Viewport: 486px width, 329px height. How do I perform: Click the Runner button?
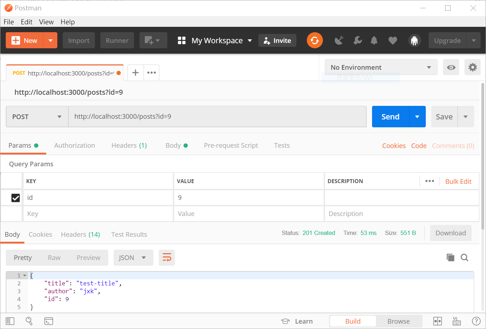(117, 40)
